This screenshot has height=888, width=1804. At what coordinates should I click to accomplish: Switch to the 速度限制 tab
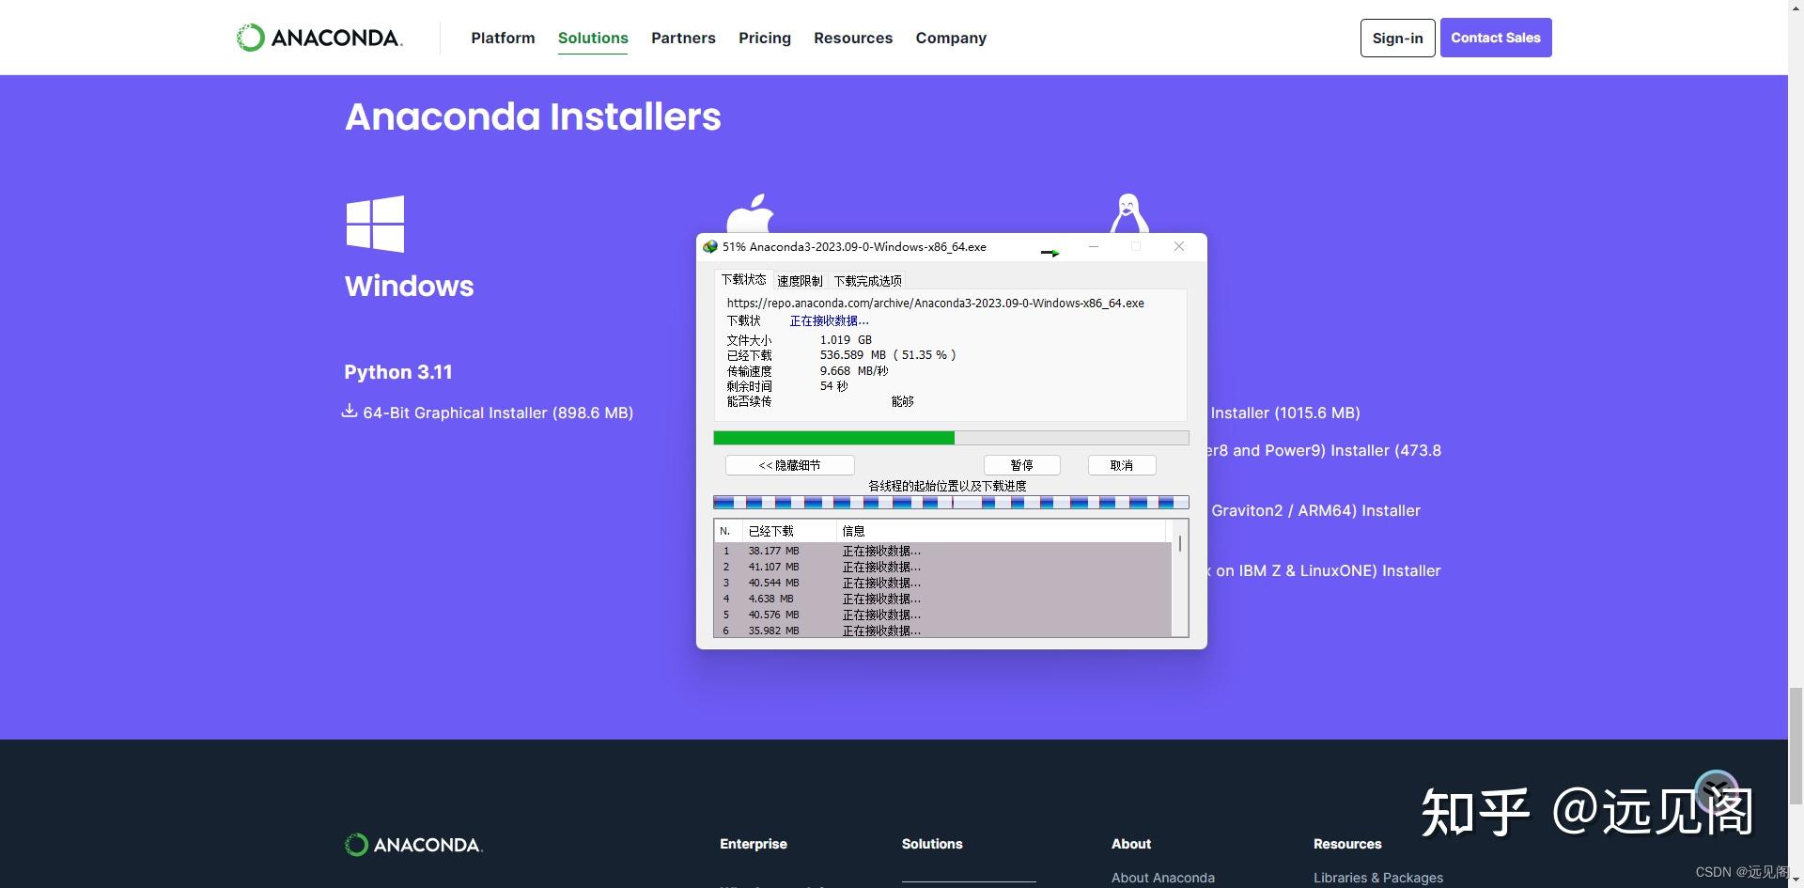tap(800, 279)
